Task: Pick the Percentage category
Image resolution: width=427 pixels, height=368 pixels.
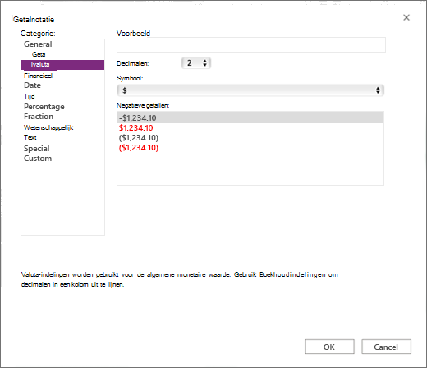Action: [x=44, y=107]
